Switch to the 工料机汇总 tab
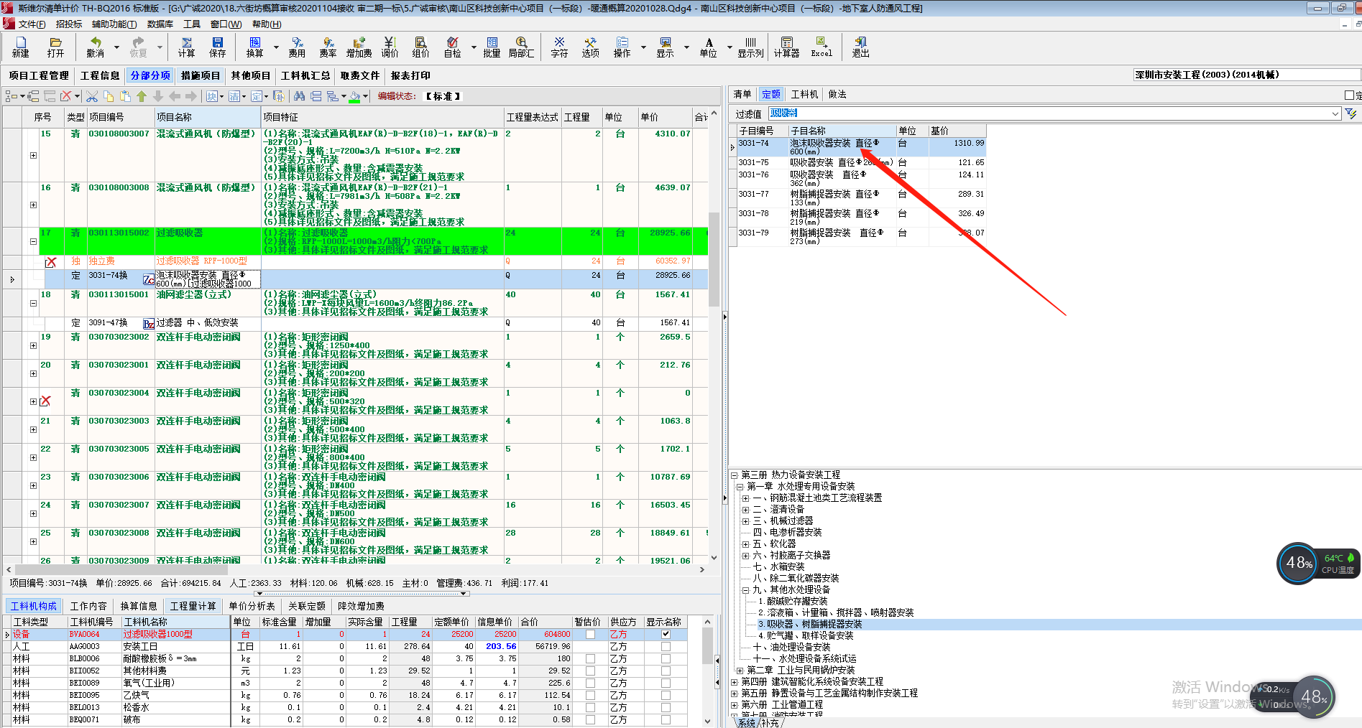1362x728 pixels. pos(305,75)
